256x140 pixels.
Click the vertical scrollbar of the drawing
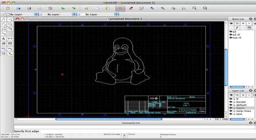(226, 67)
